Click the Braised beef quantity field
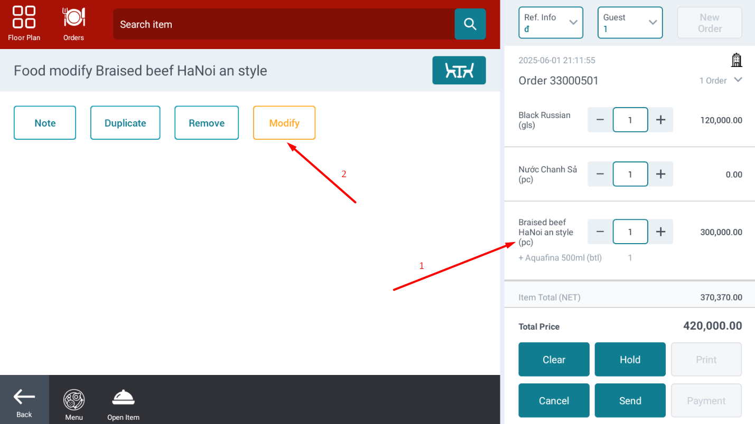The image size is (755, 424). coord(630,232)
